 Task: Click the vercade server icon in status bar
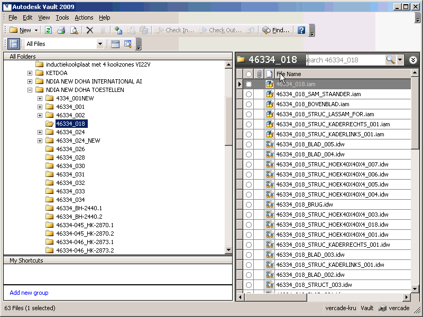coord(382,308)
